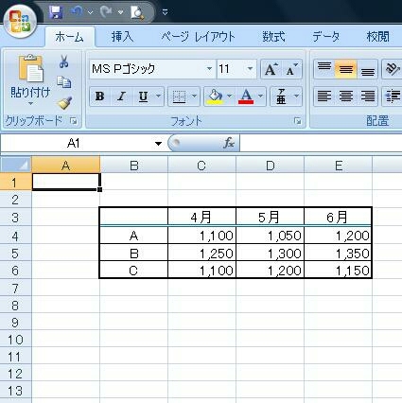This screenshot has width=402, height=403.
Task: Apply red font color with A icon
Action: [246, 96]
